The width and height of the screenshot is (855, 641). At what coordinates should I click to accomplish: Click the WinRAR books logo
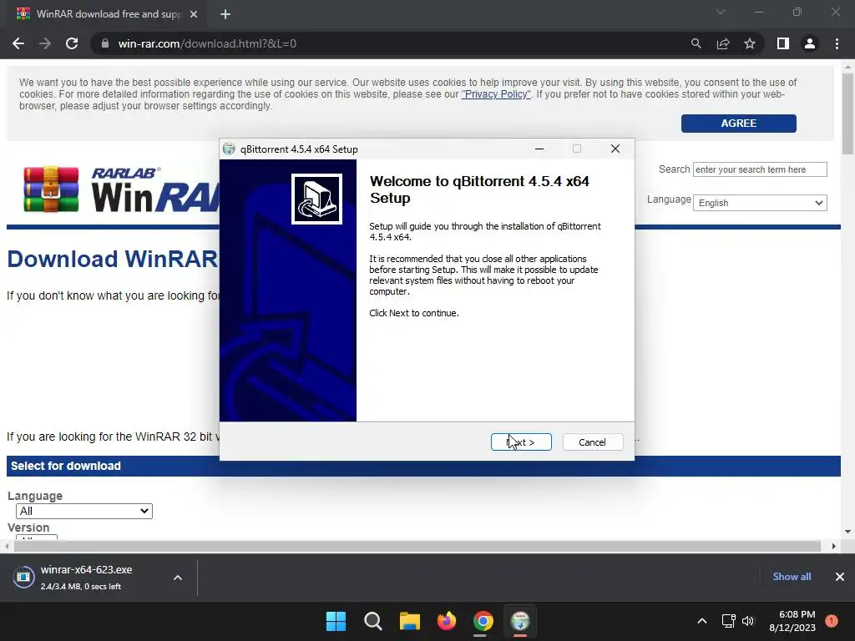[x=51, y=189]
